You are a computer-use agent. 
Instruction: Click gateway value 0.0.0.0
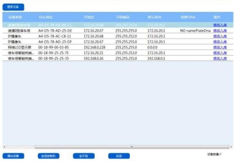pos(152,47)
